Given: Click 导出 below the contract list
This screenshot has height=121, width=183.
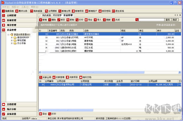Looking at the screenshot, I should click(x=43, y=114).
